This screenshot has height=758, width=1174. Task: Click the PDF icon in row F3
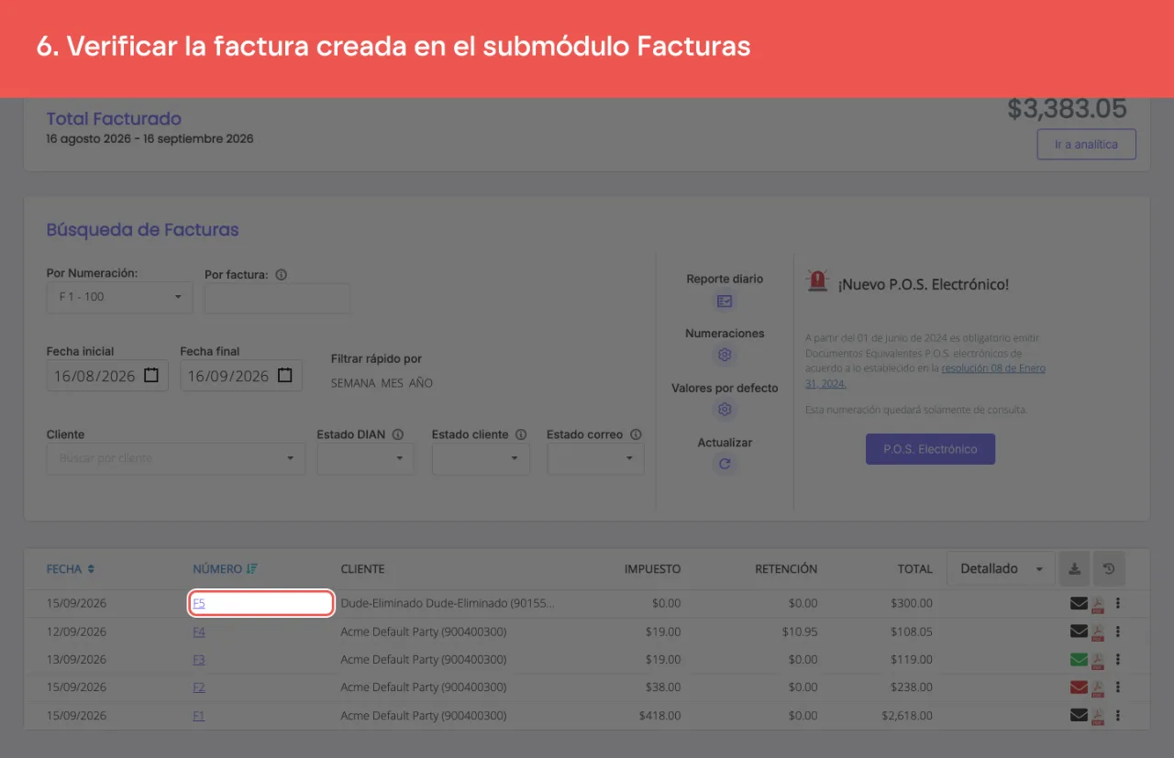point(1097,661)
